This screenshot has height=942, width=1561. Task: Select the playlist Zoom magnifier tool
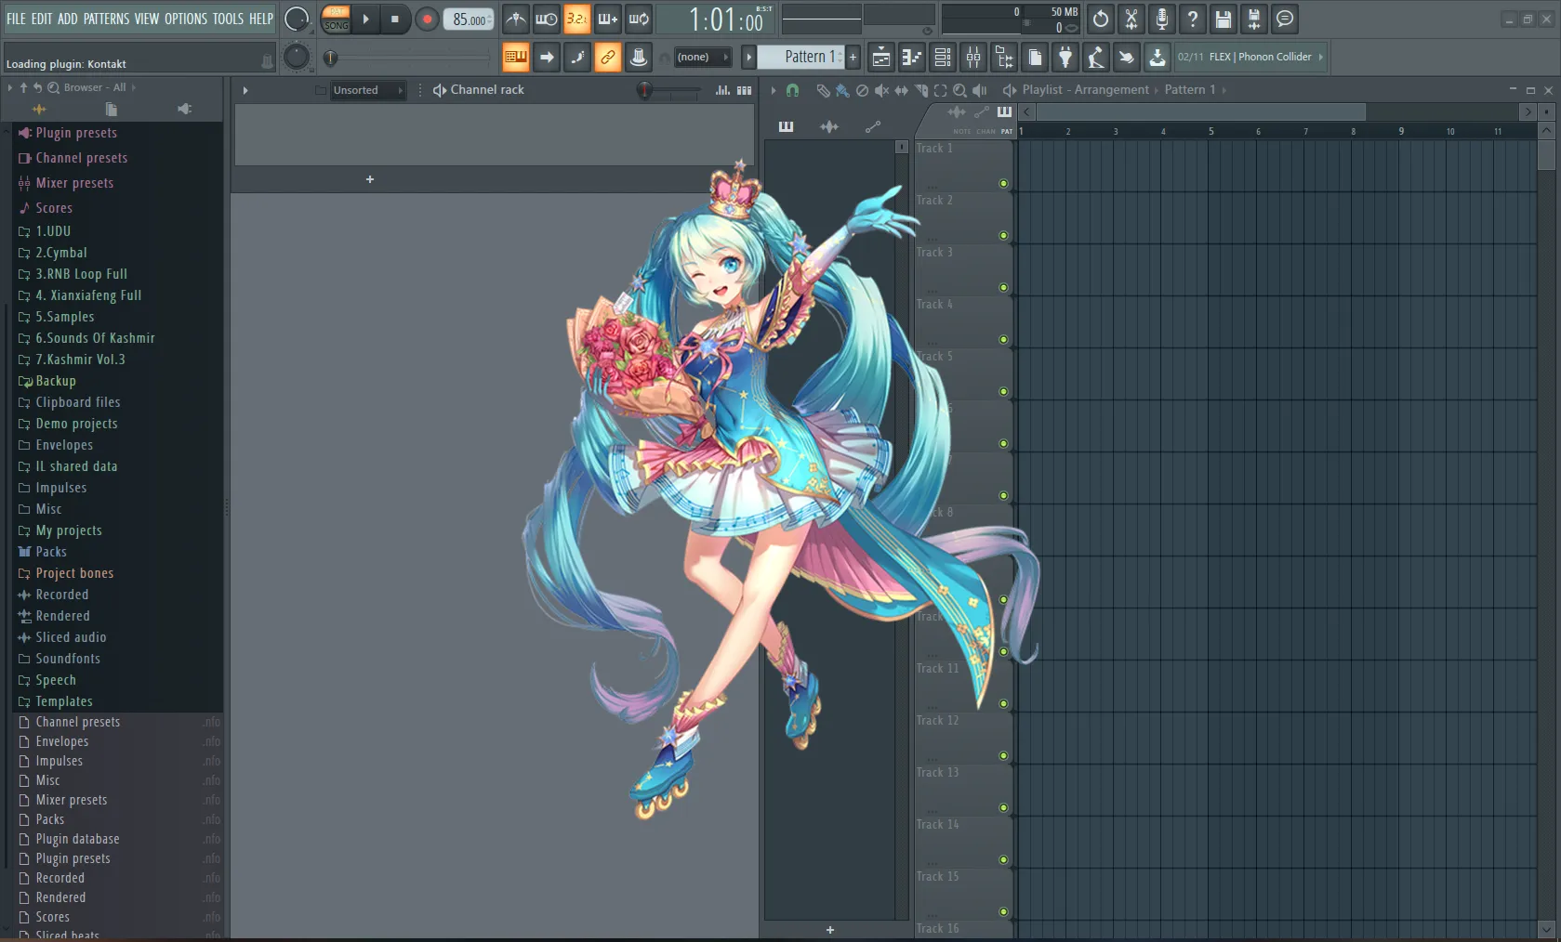[x=959, y=90]
